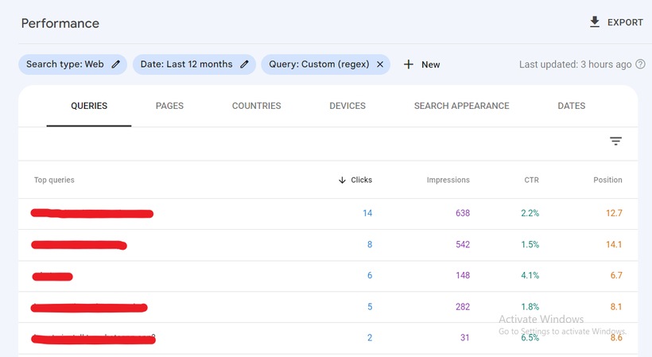Open the Search type: Web filter chip
652x357 pixels.
65,64
